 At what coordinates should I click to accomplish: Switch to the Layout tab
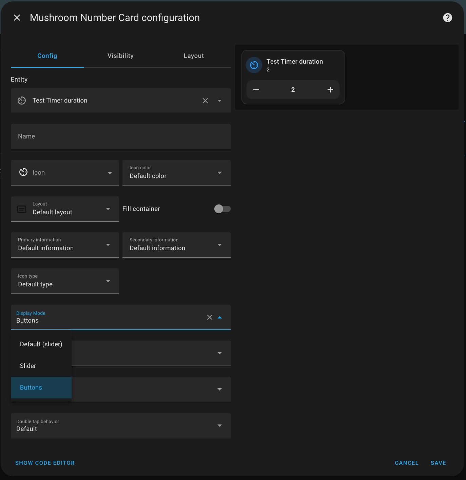click(x=194, y=56)
